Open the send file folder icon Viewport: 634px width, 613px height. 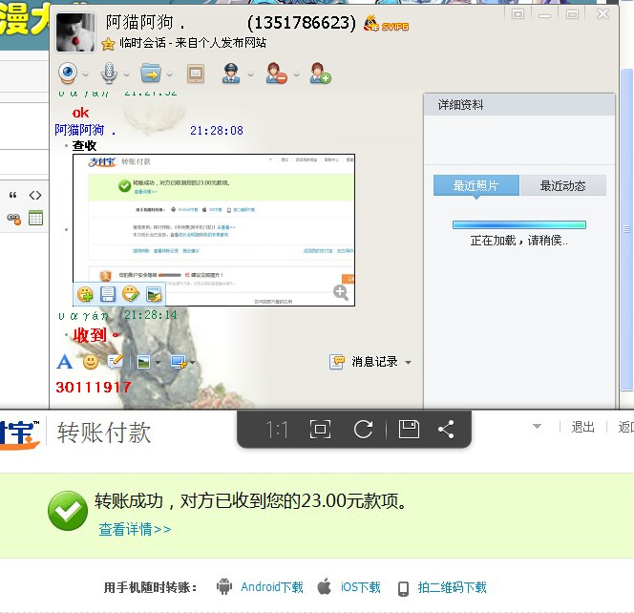click(x=151, y=74)
